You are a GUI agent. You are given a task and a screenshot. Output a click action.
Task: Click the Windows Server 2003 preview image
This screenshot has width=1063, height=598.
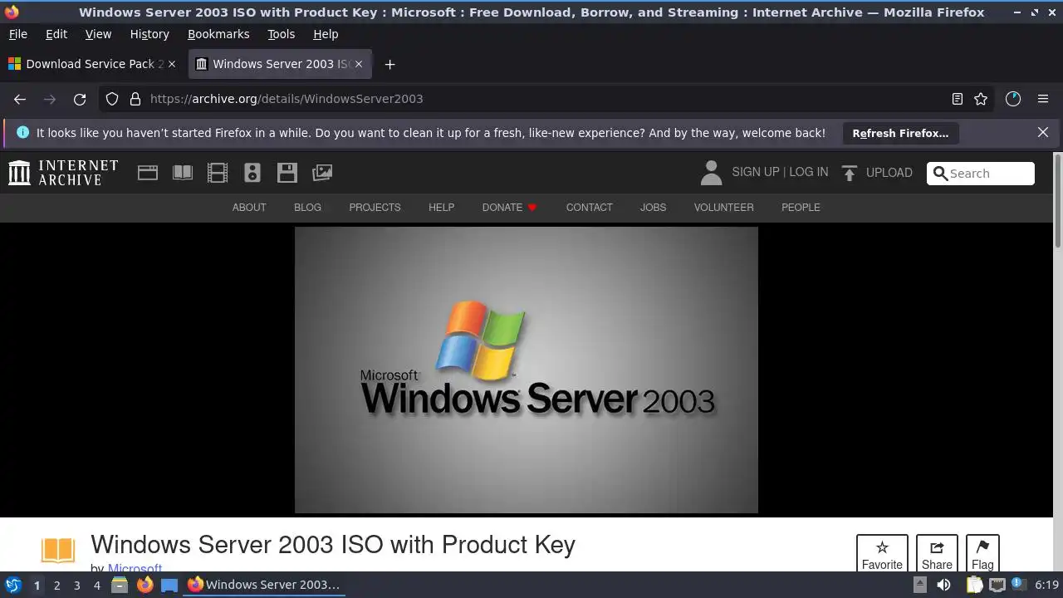pos(526,370)
